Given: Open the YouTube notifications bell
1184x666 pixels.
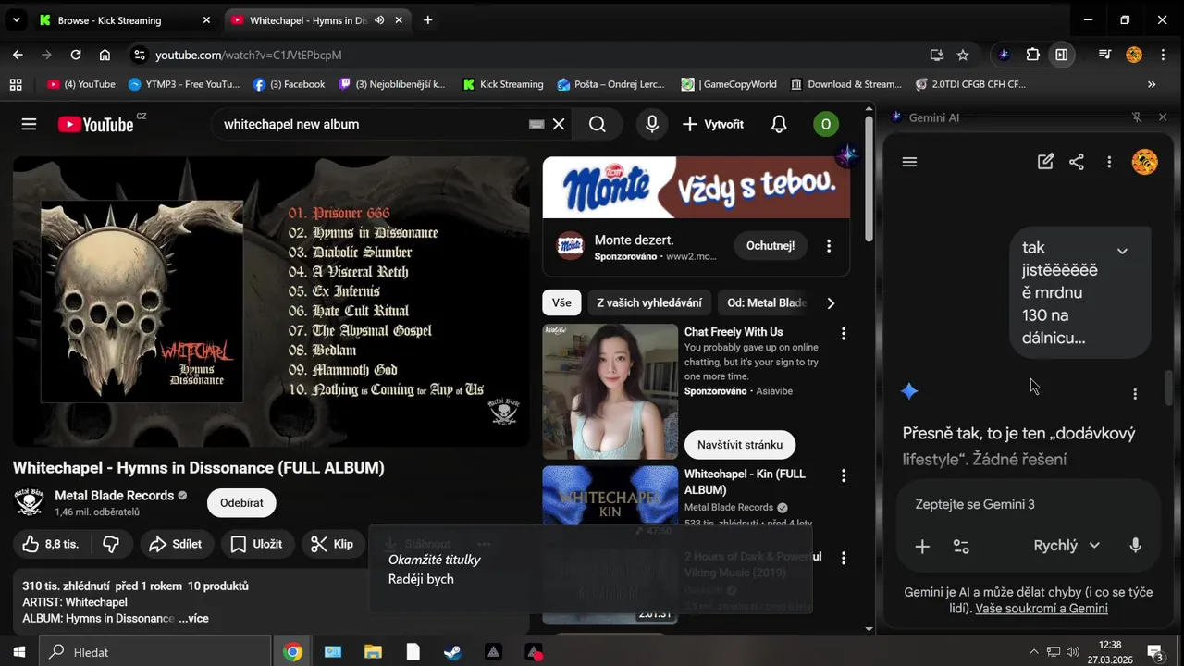Looking at the screenshot, I should coord(779,124).
